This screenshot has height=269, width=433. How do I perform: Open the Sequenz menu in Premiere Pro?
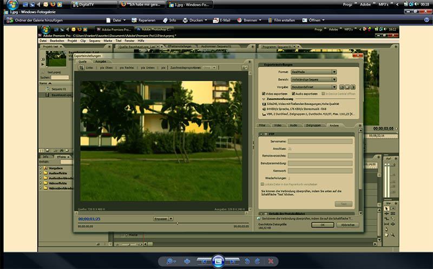(x=94, y=41)
